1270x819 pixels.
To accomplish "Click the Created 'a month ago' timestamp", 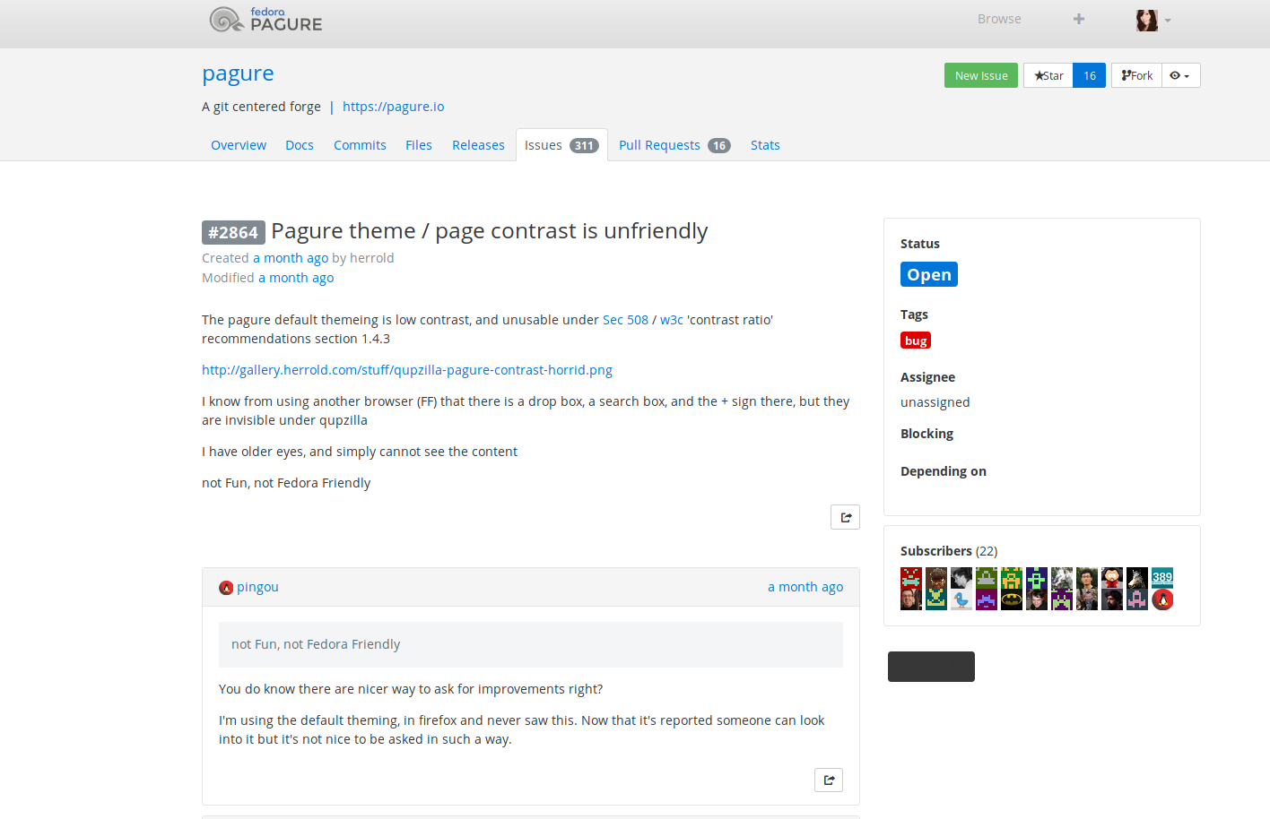I will (291, 258).
